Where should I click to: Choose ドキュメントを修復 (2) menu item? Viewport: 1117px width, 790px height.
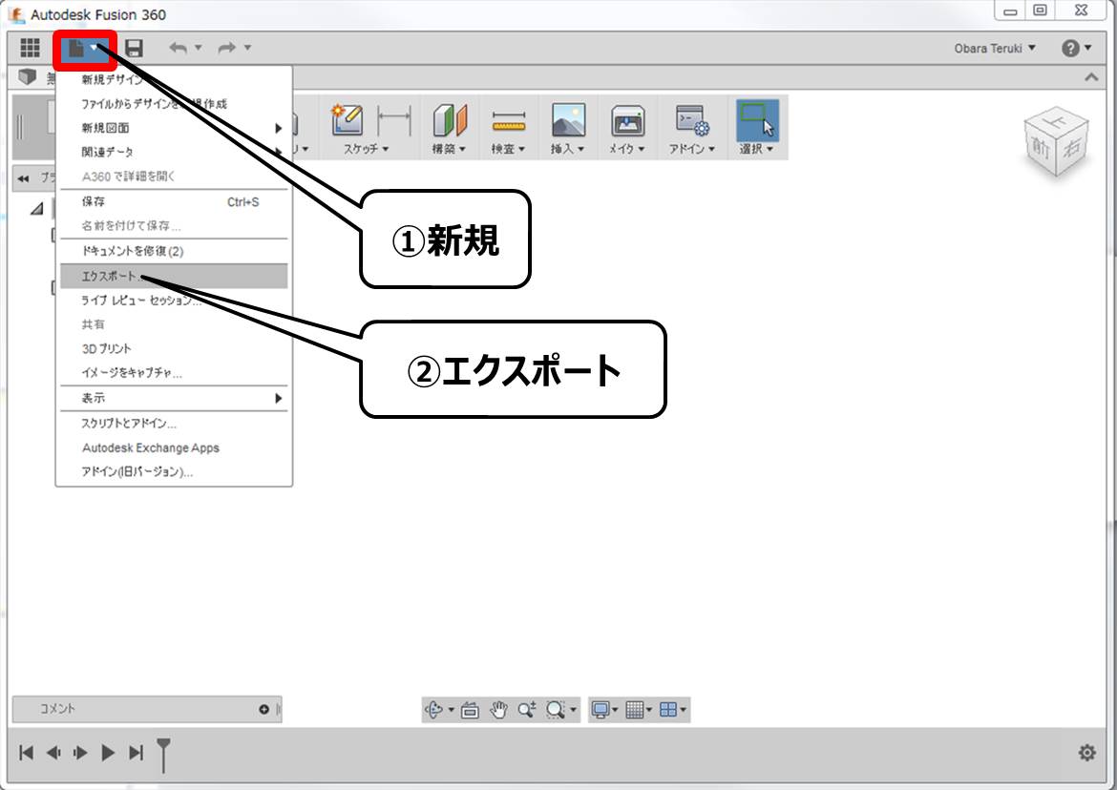coord(174,251)
